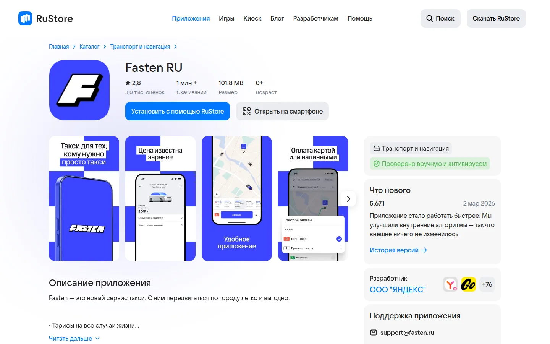Image resolution: width=550 pixels, height=344 pixels.
Task: Expand description with Читать дальше
Action: coord(74,338)
